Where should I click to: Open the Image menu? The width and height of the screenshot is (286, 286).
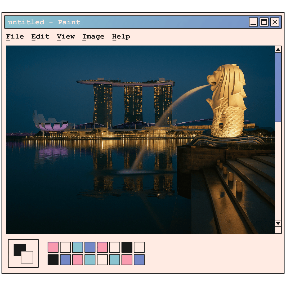coord(93,37)
